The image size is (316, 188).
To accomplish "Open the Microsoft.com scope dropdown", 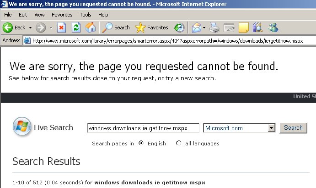I will (x=240, y=128).
